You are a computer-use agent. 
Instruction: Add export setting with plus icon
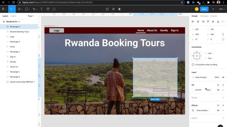[x=223, y=118]
